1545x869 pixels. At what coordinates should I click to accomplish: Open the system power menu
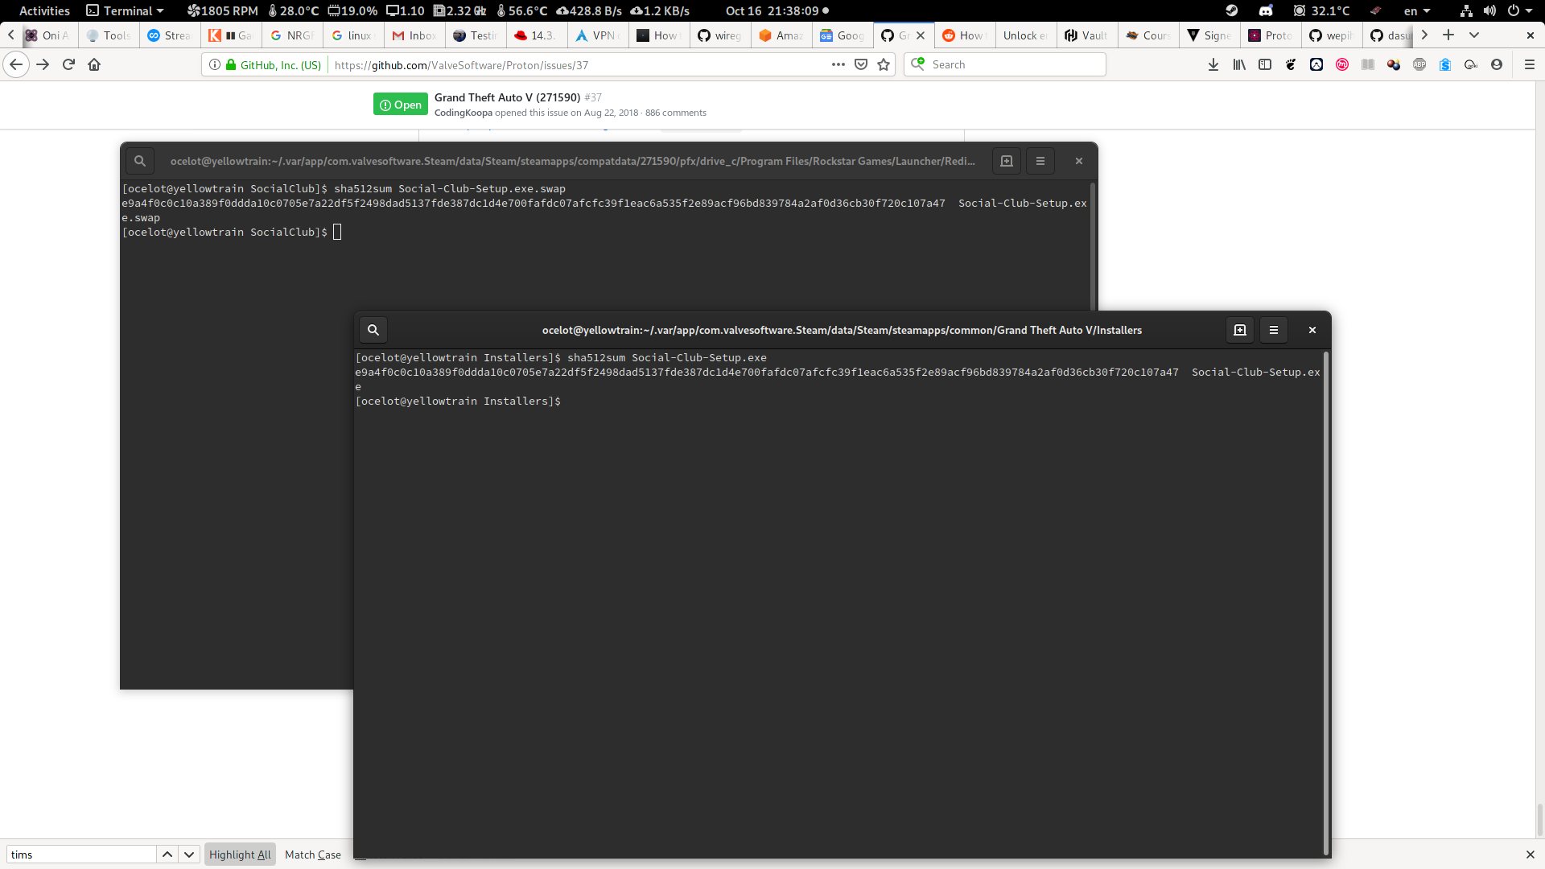point(1519,10)
